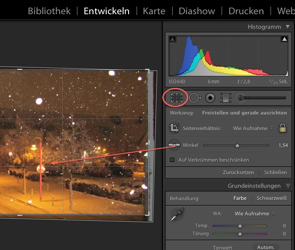
Task: Toggle shadow clipping indicator in histogram
Action: 173,40
